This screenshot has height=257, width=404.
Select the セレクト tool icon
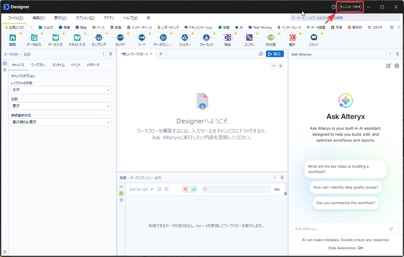[120, 38]
